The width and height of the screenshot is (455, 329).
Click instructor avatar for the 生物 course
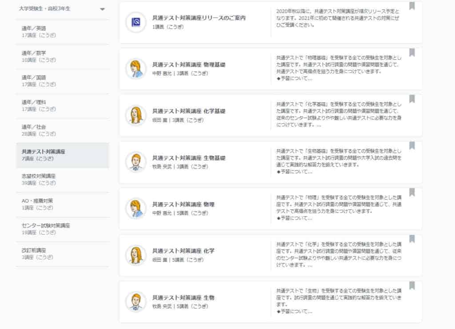[x=136, y=302]
